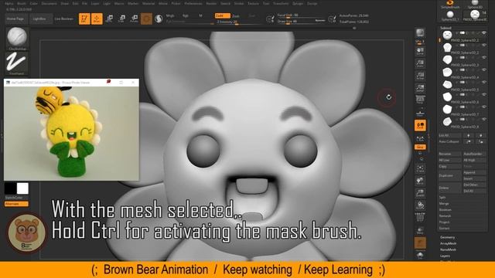Hide subtool PM3D_Sphere3D_5 via eye icon
Viewport: 495px width, 278px height.
[x=484, y=82]
